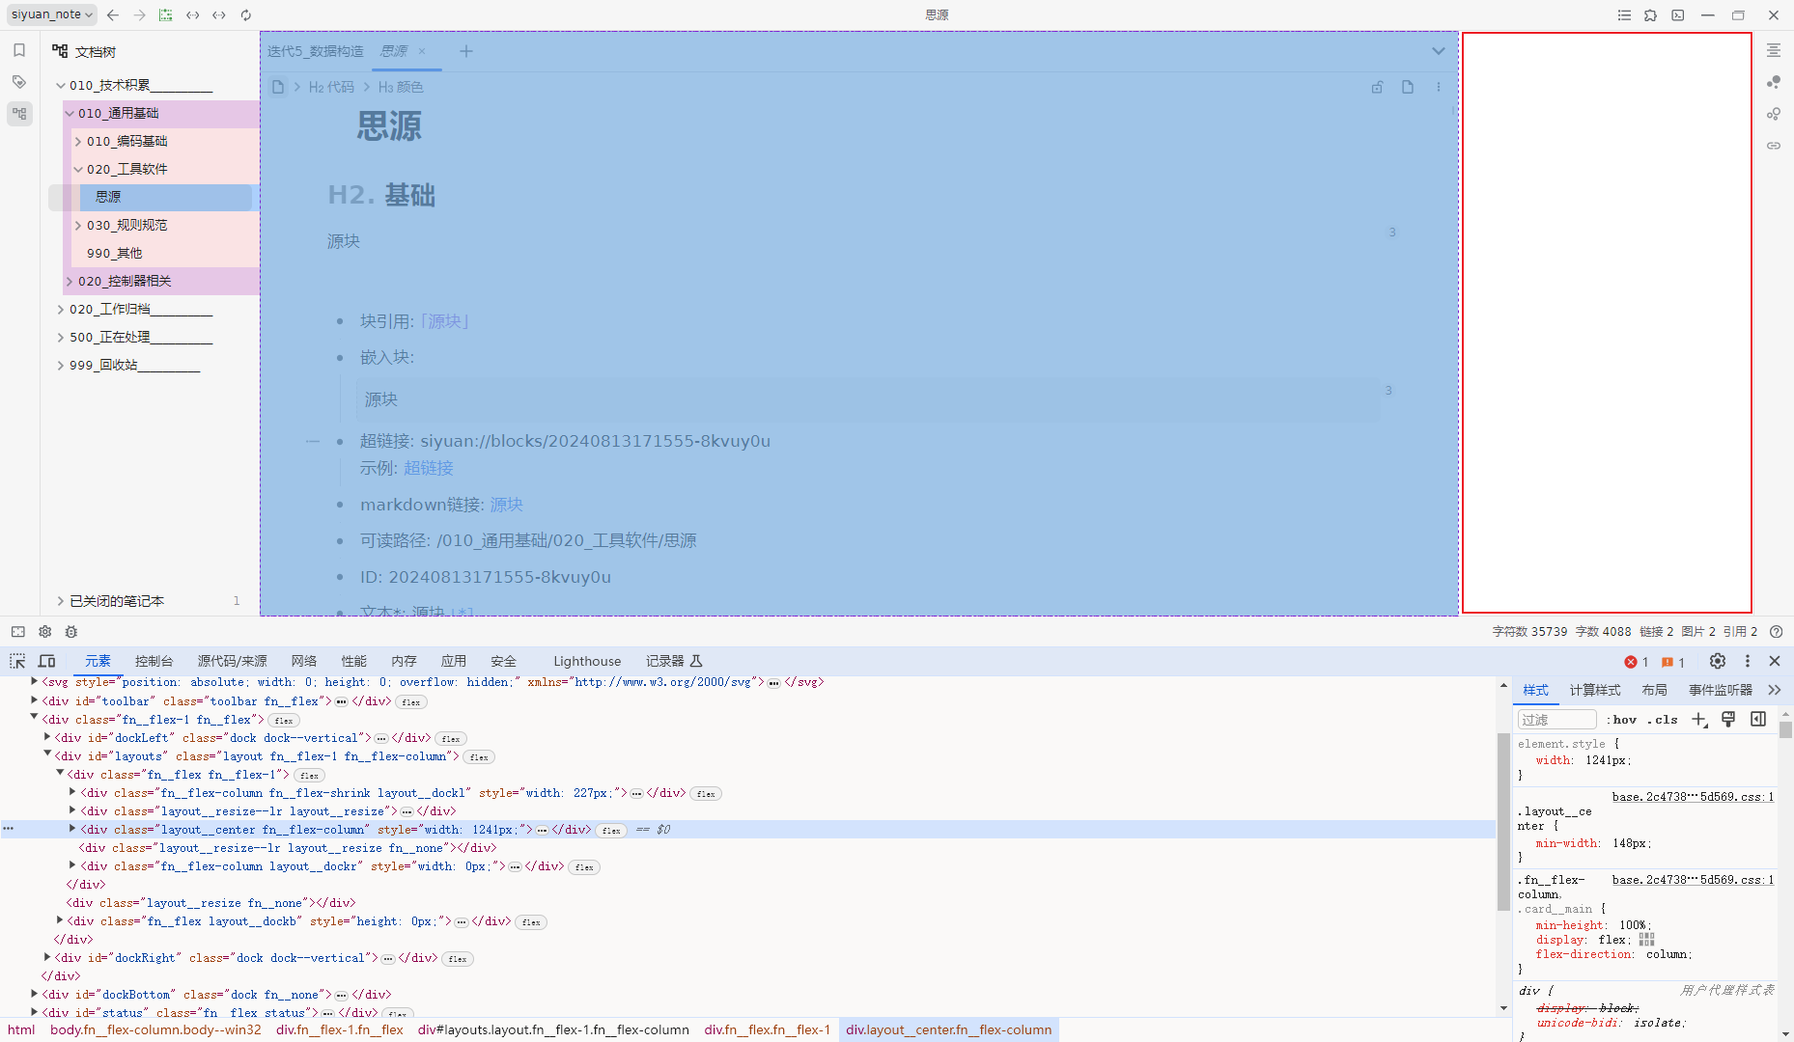Open the 事件监听器 tab
1794x1042 pixels.
1721,690
